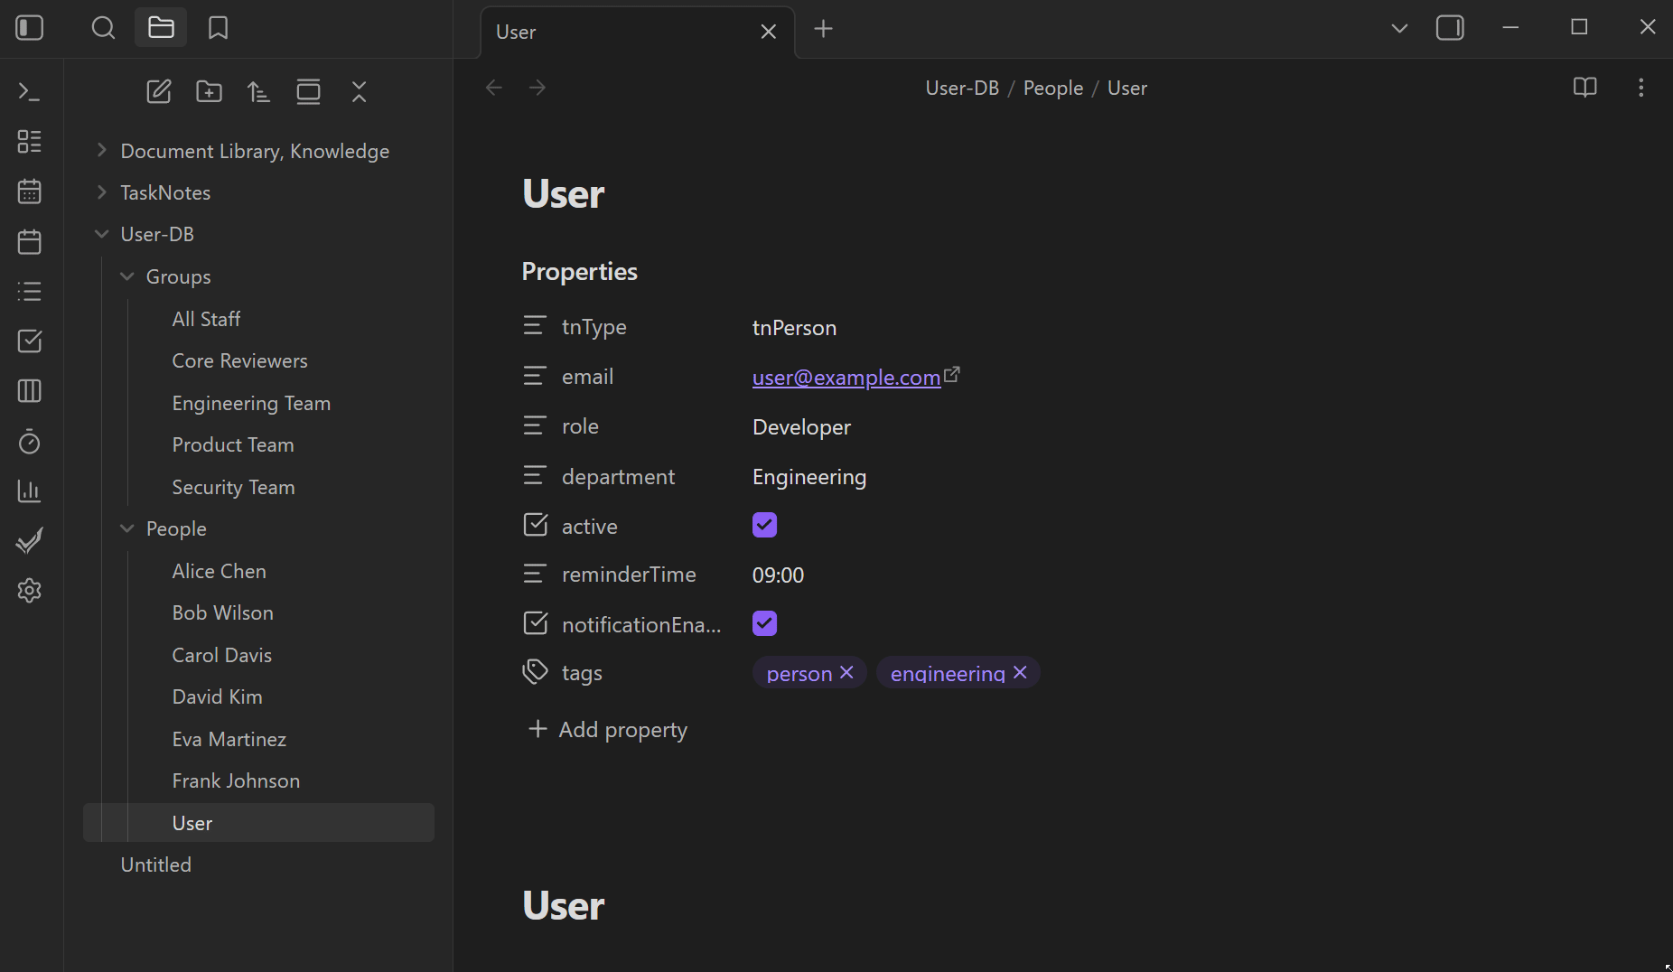The image size is (1673, 972).
Task: Open People from the breadcrumb
Action: point(1051,88)
